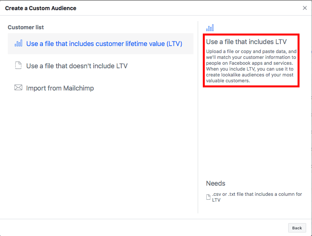Click the empty footer area left of Back
Viewport: 312px width, 236px height.
pos(144,228)
